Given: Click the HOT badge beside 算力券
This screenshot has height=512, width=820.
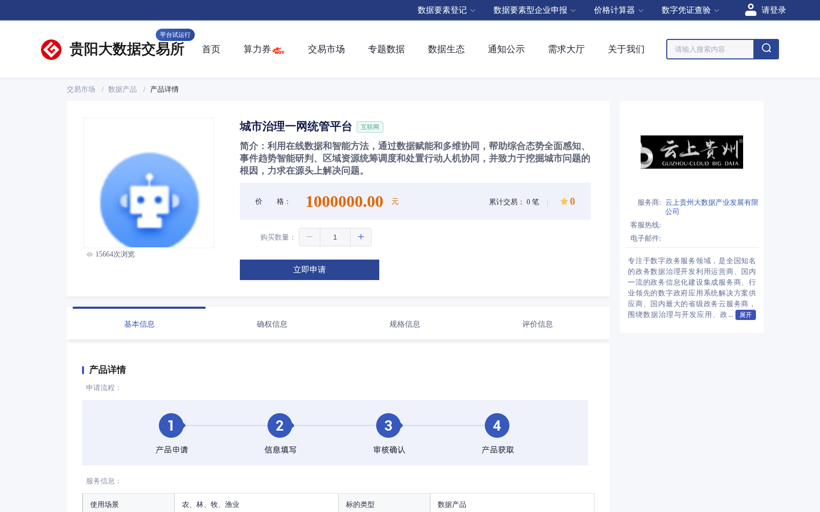Looking at the screenshot, I should click(279, 51).
